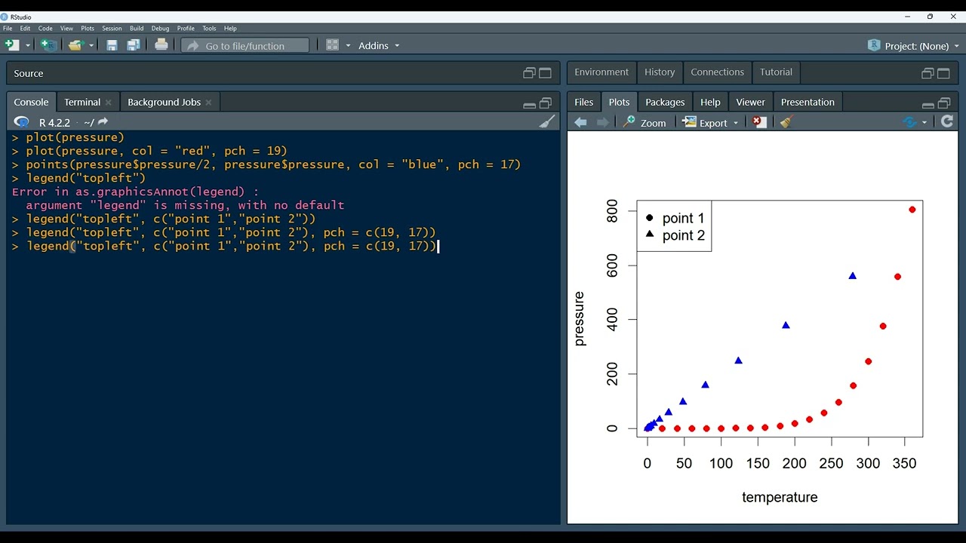Viewport: 966px width, 543px height.
Task: Zoom the plot in a new window
Action: [x=645, y=122]
